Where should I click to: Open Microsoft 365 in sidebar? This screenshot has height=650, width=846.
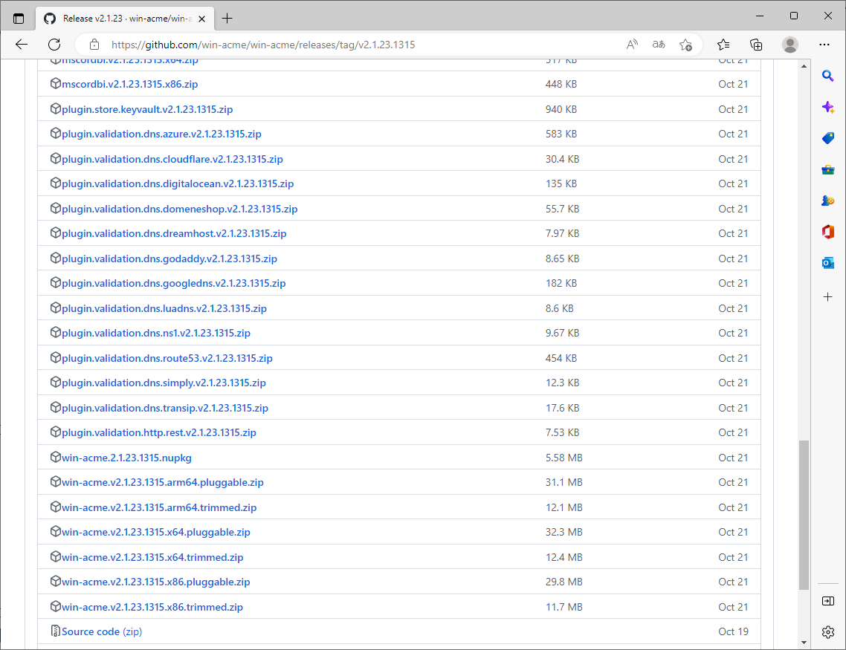[828, 232]
